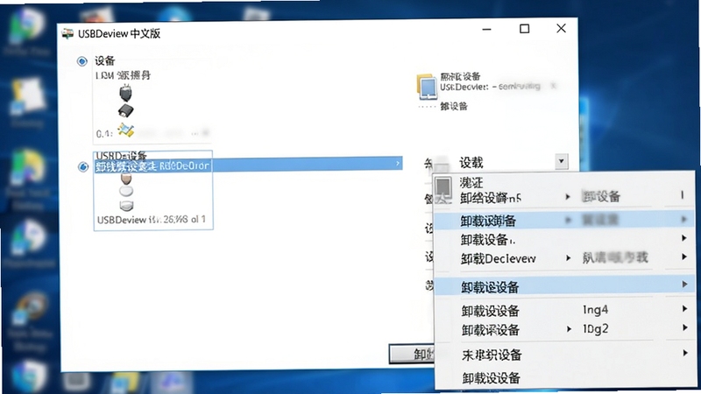The width and height of the screenshot is (701, 394).
Task: Click the IDg2 value in context menu
Action: (x=595, y=329)
